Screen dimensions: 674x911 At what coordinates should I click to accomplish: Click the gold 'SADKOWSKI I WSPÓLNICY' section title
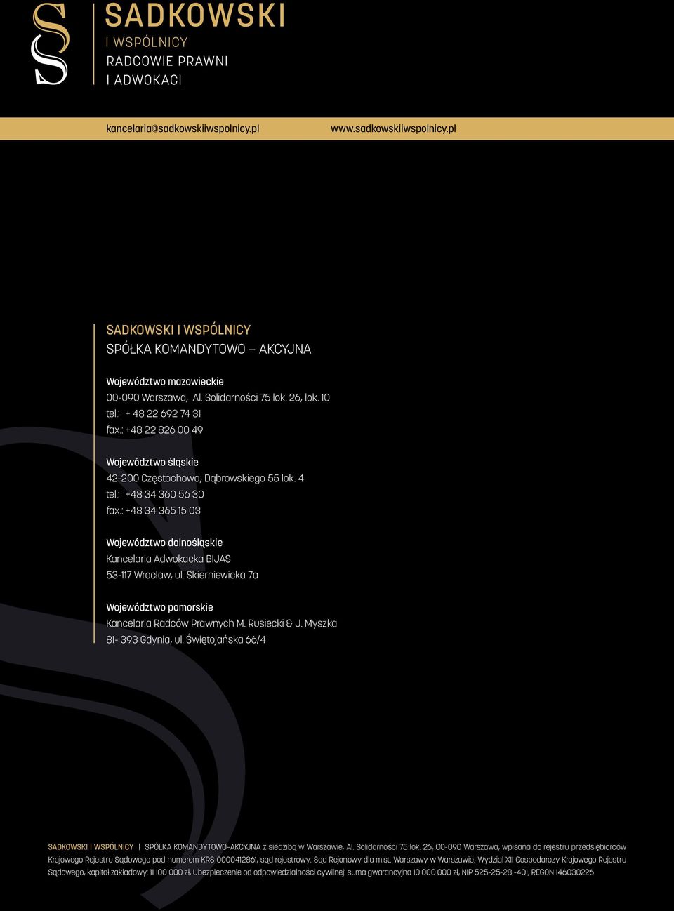(x=178, y=330)
